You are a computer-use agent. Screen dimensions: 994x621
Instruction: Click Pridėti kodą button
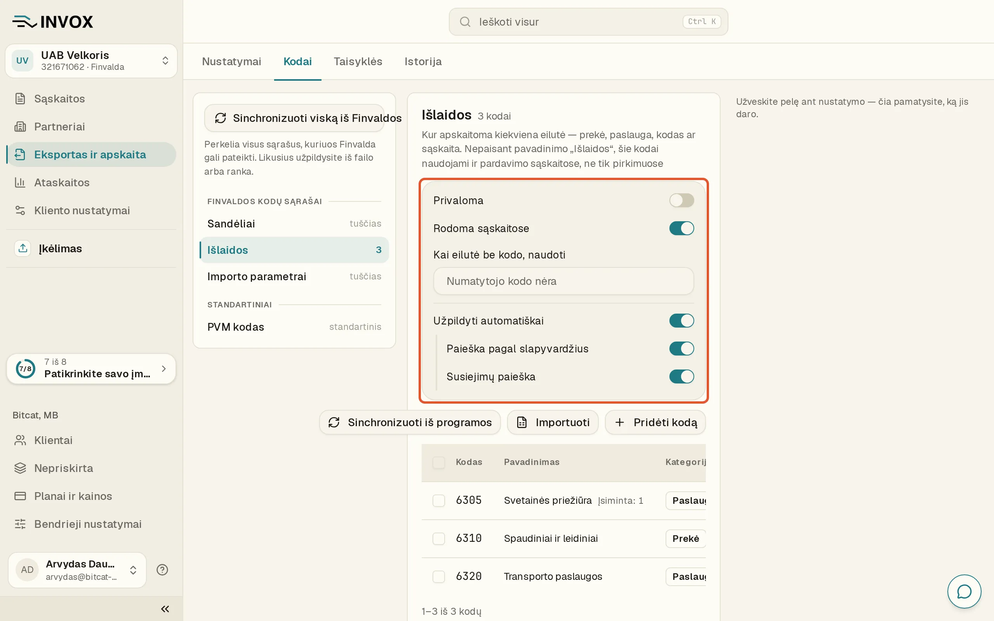(x=655, y=422)
